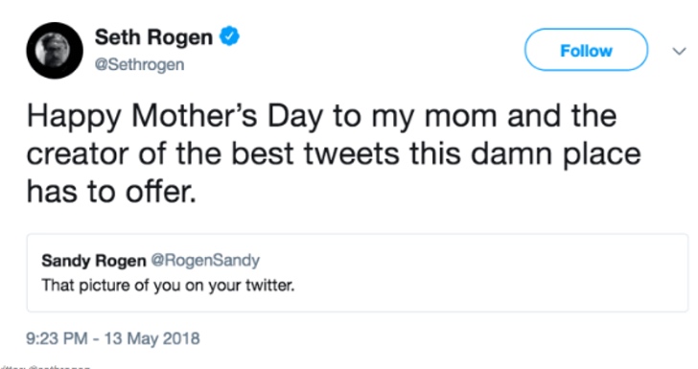The image size is (698, 369).
Task: Expand the tweet options chevron arrow
Action: click(679, 51)
